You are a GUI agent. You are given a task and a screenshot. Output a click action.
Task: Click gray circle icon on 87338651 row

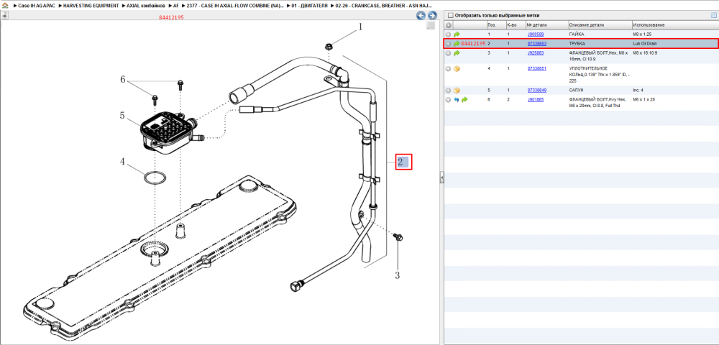pyautogui.click(x=449, y=69)
